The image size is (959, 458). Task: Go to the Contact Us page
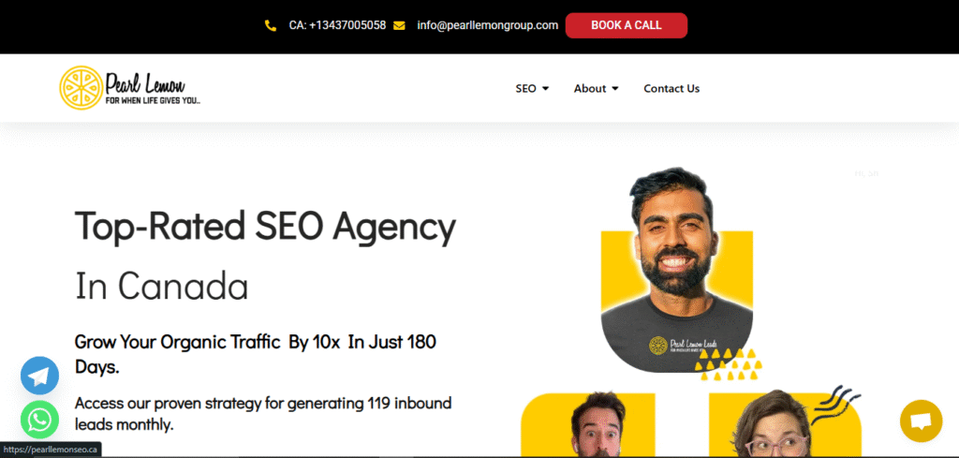(x=671, y=89)
